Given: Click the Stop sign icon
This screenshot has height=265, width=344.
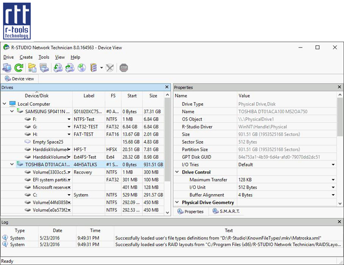Looking at the screenshot, I should coord(124,68).
